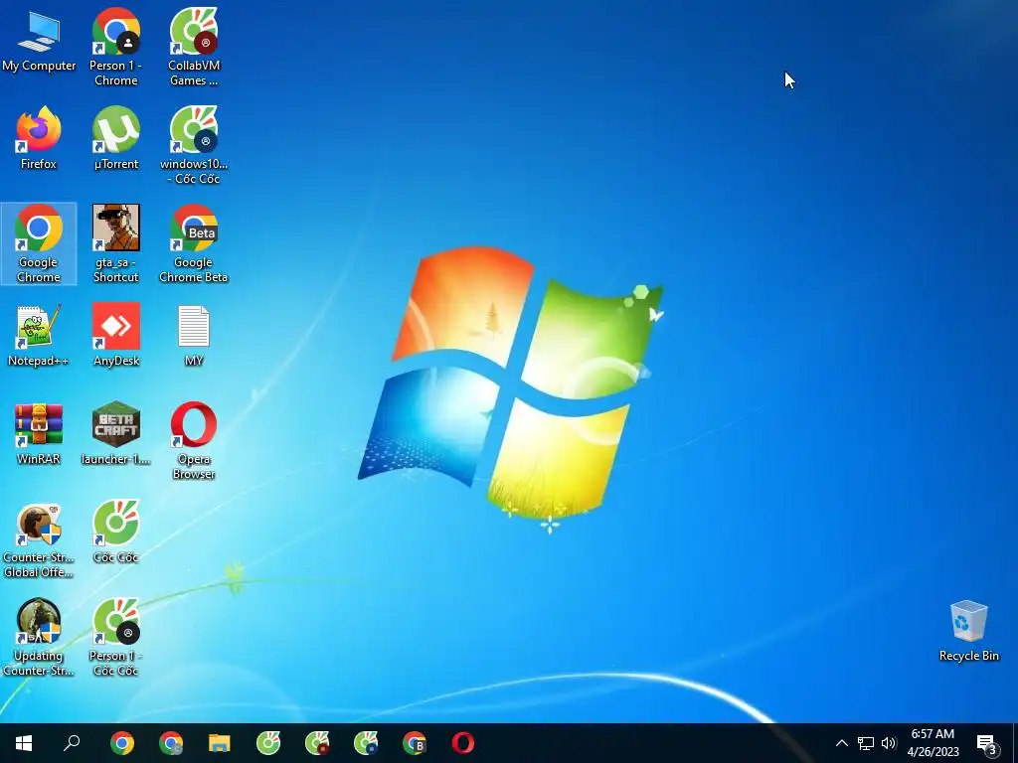Select the MY text file icon
This screenshot has width=1018, height=763.
pos(194,336)
